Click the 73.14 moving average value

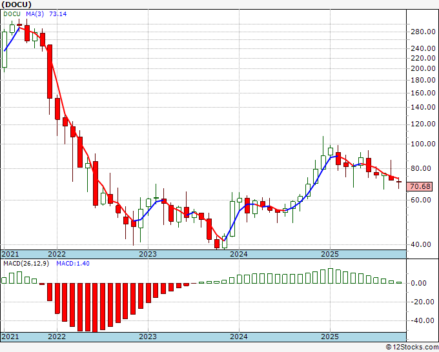pos(58,14)
